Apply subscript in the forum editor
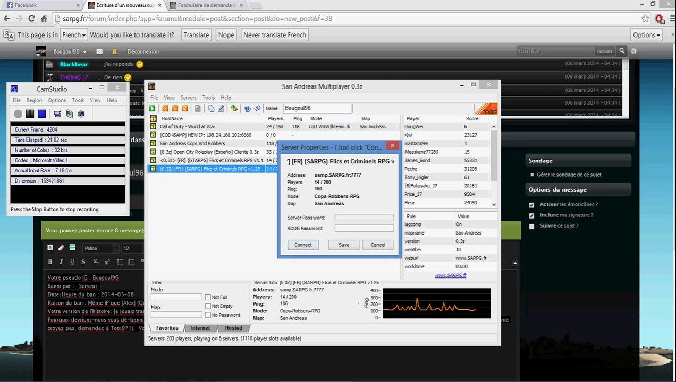 pyautogui.click(x=96, y=262)
